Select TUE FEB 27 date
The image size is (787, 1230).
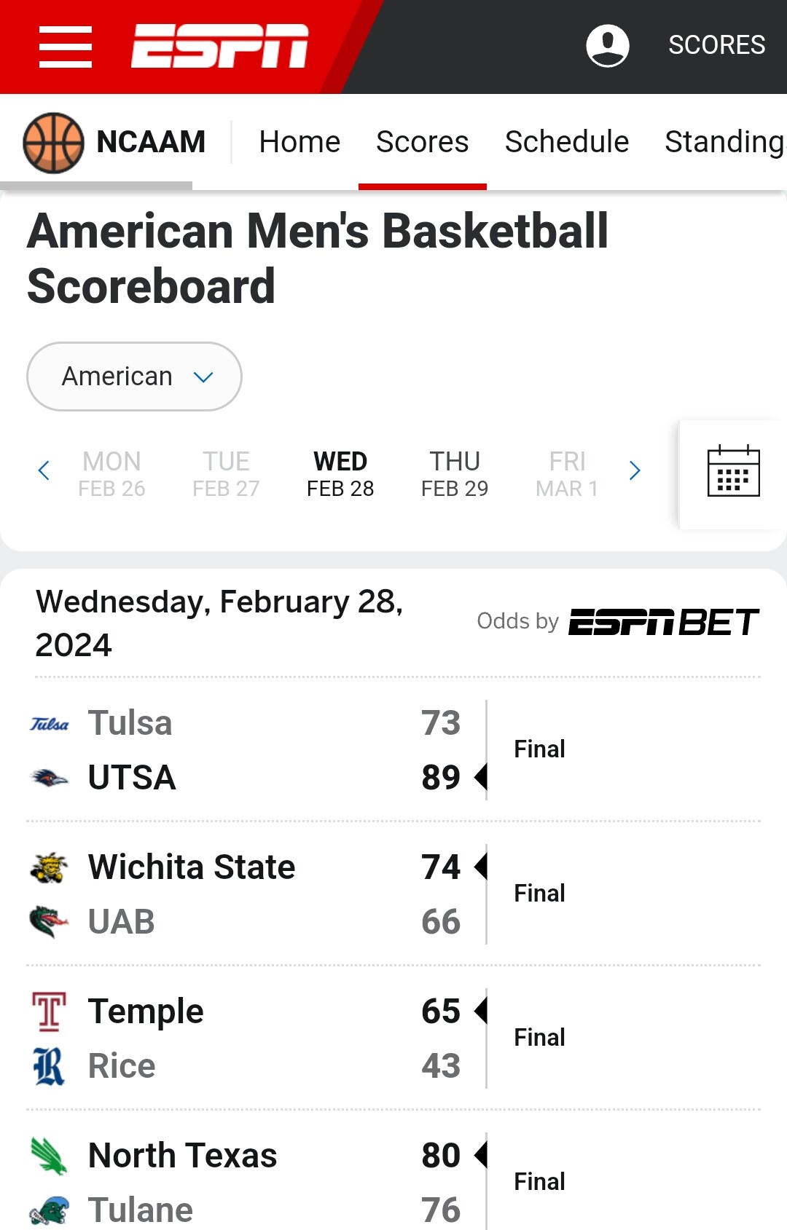tap(226, 474)
